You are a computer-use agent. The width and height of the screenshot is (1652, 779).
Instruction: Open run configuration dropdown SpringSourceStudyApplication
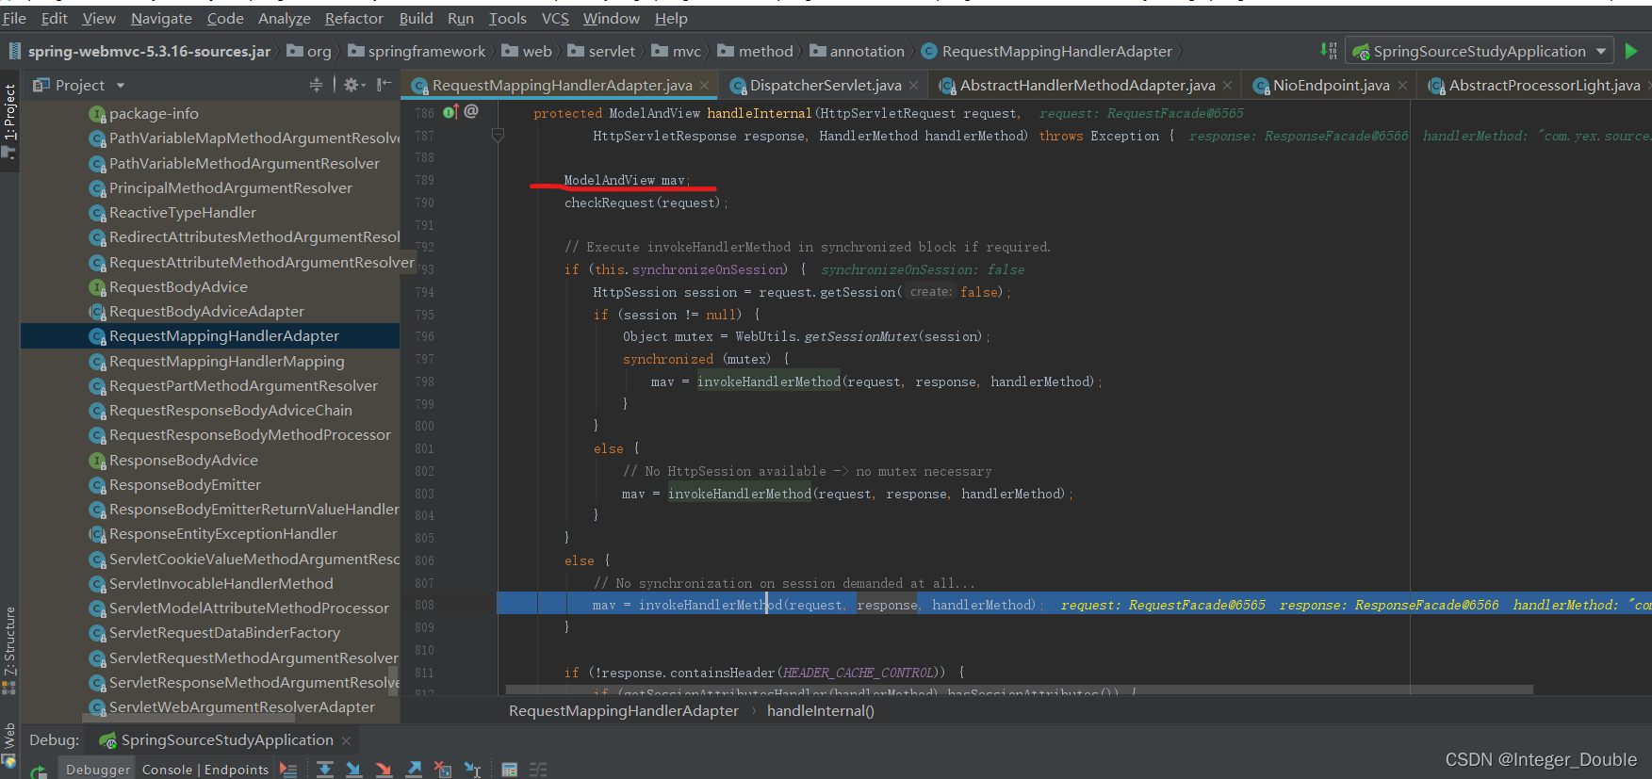(x=1480, y=51)
